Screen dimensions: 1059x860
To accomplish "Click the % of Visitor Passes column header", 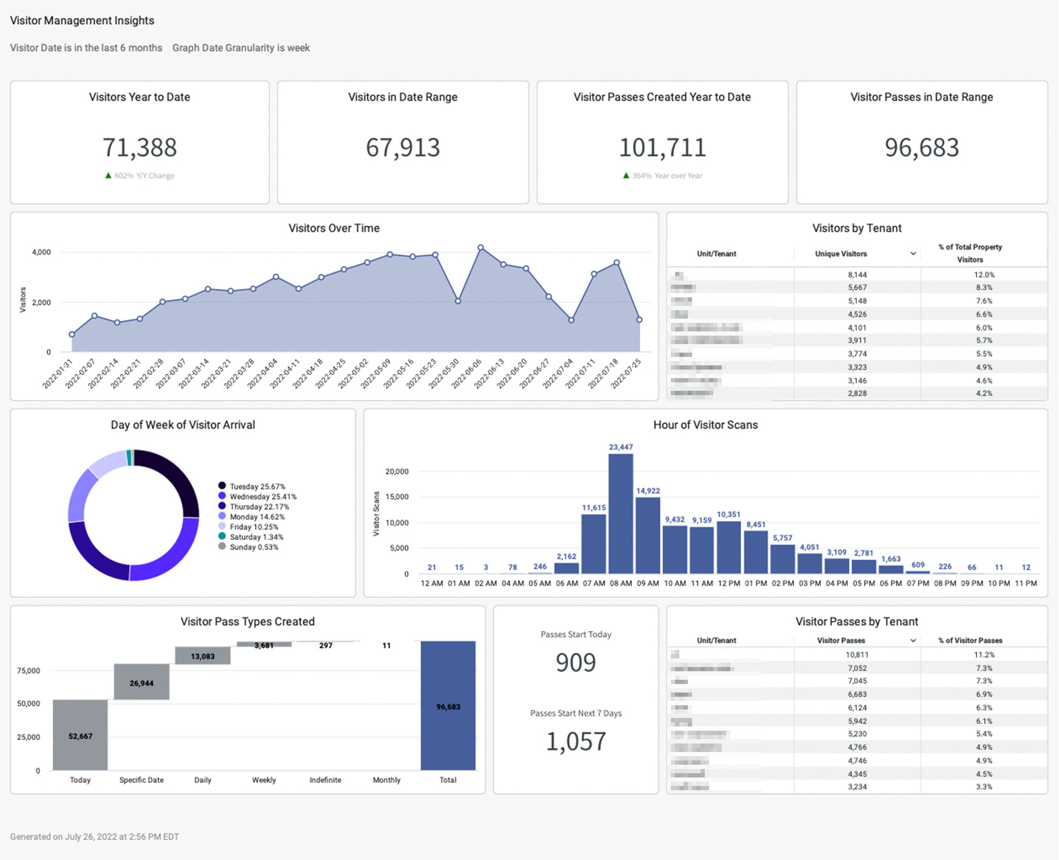I will coord(970,640).
